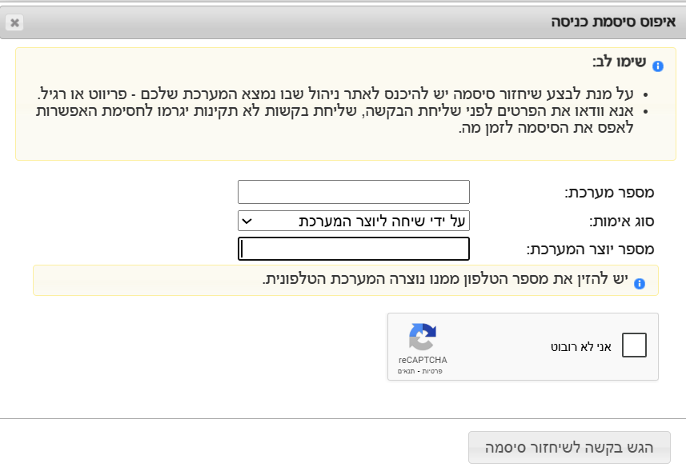Click the 'שימו לב:' notice heading

[619, 62]
